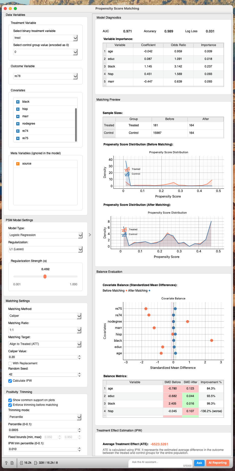Toggle Show common support on plots

pyautogui.click(x=10, y=400)
